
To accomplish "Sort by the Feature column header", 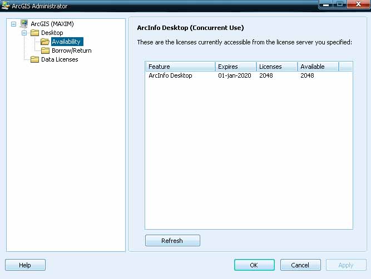I will point(180,67).
